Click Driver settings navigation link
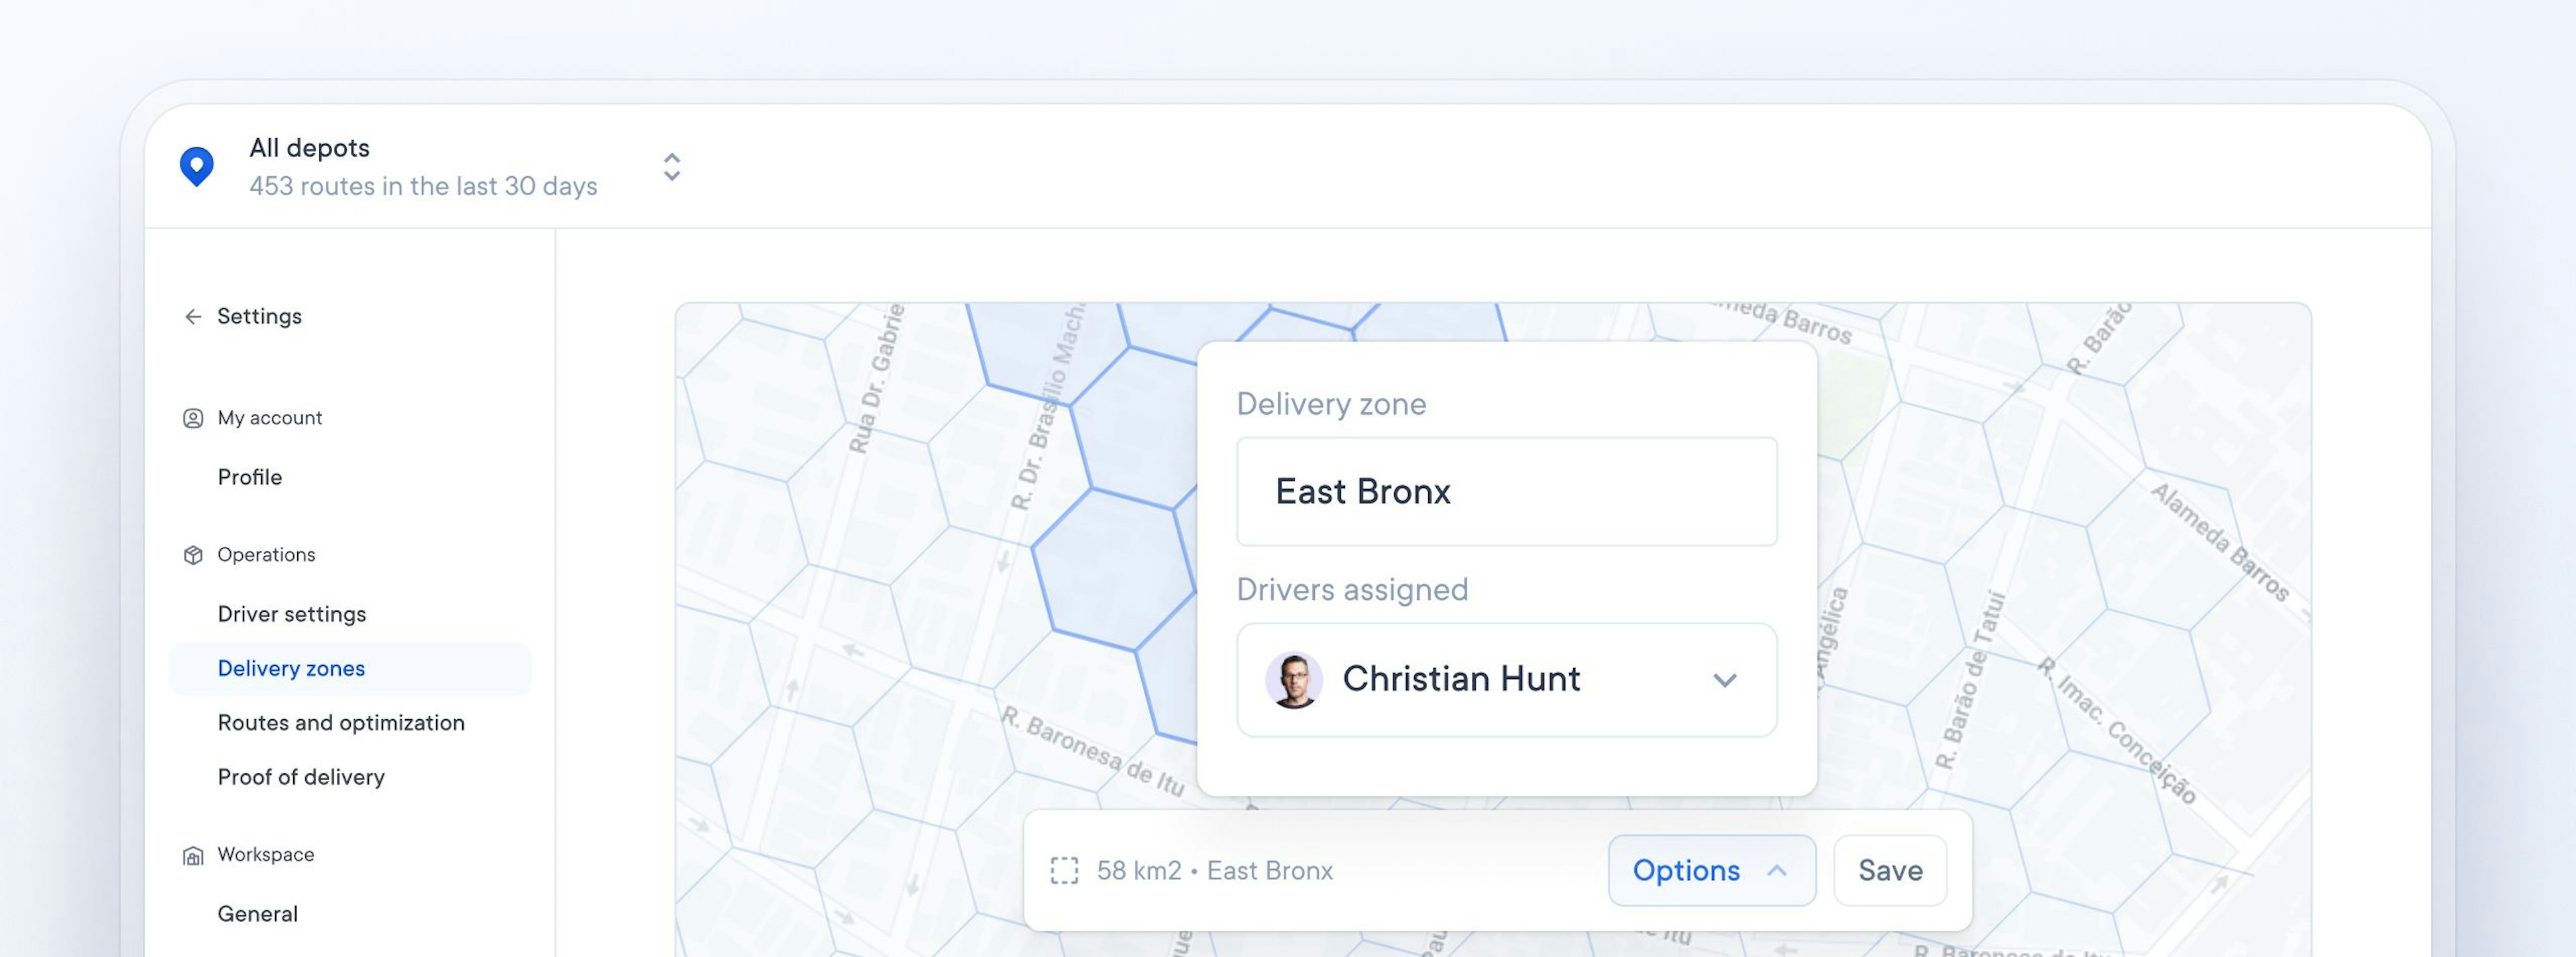The image size is (2576, 957). 292,613
